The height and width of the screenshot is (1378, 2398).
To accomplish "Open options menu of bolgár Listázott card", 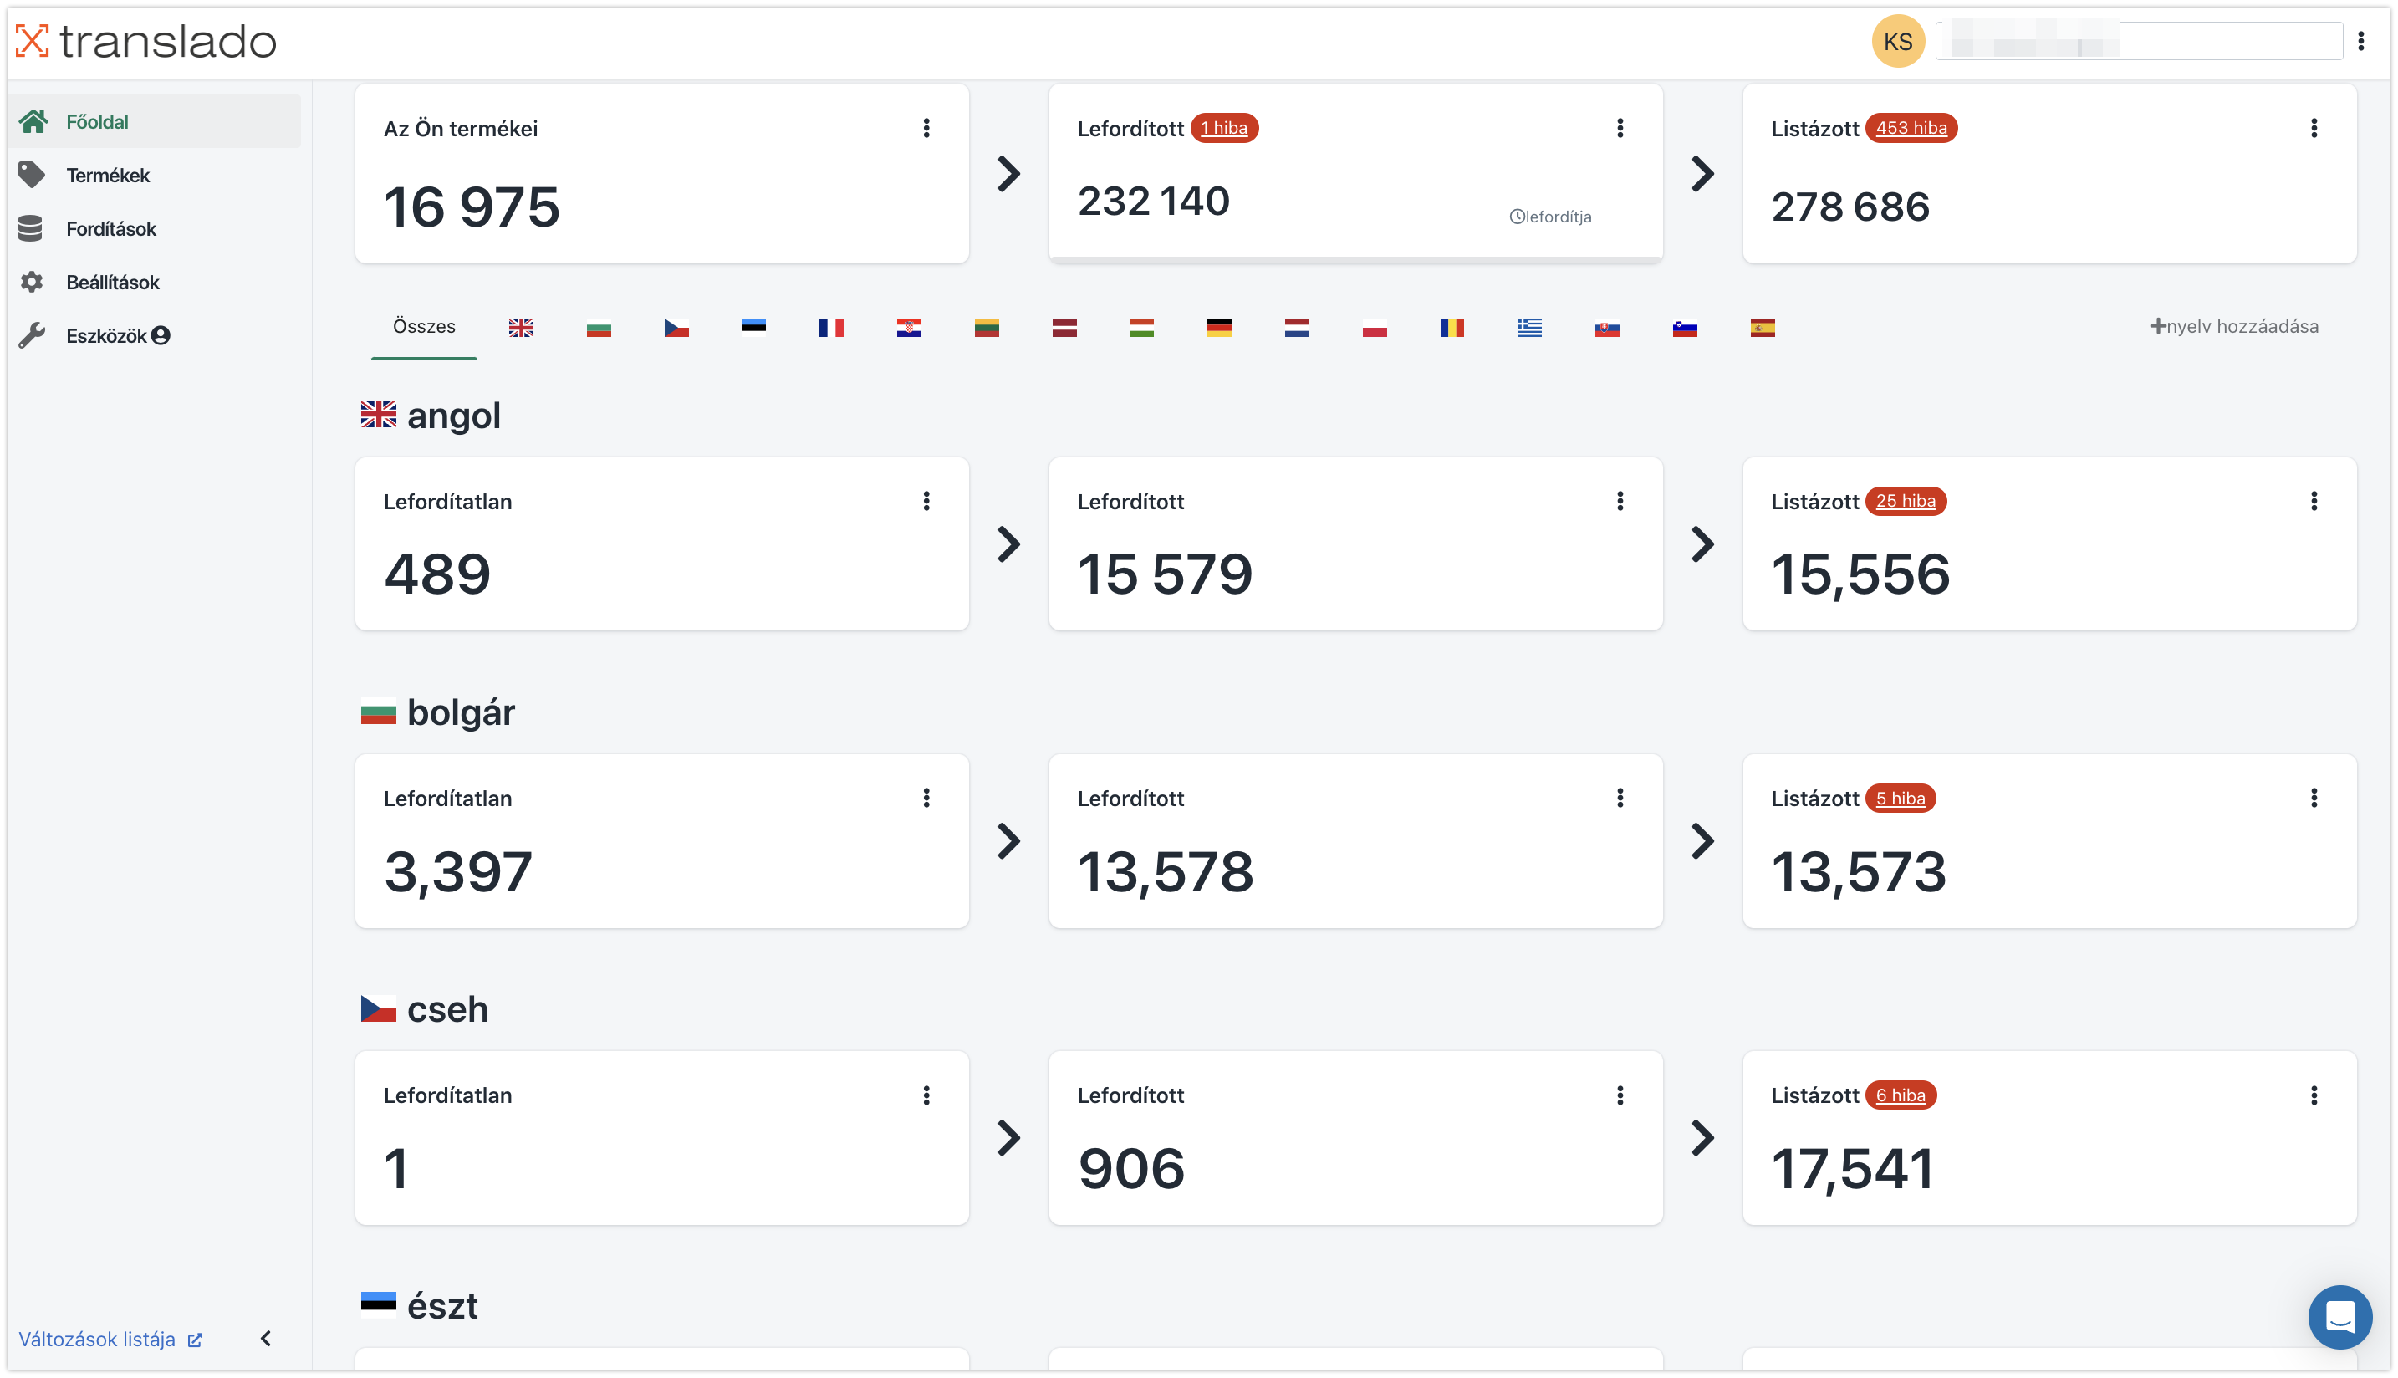I will pos(2314,798).
